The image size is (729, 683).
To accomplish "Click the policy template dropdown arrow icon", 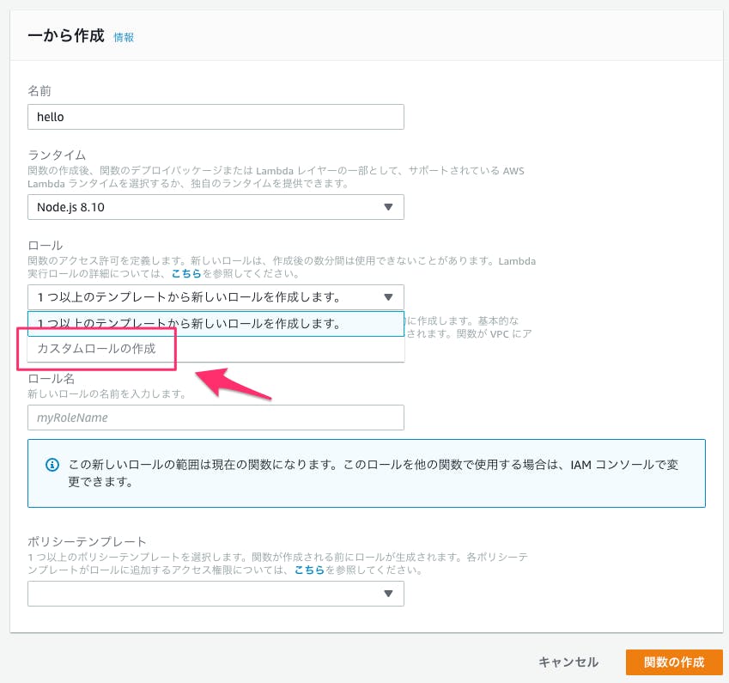I will (x=390, y=593).
